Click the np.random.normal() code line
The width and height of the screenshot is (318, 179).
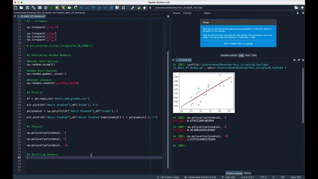41,65
